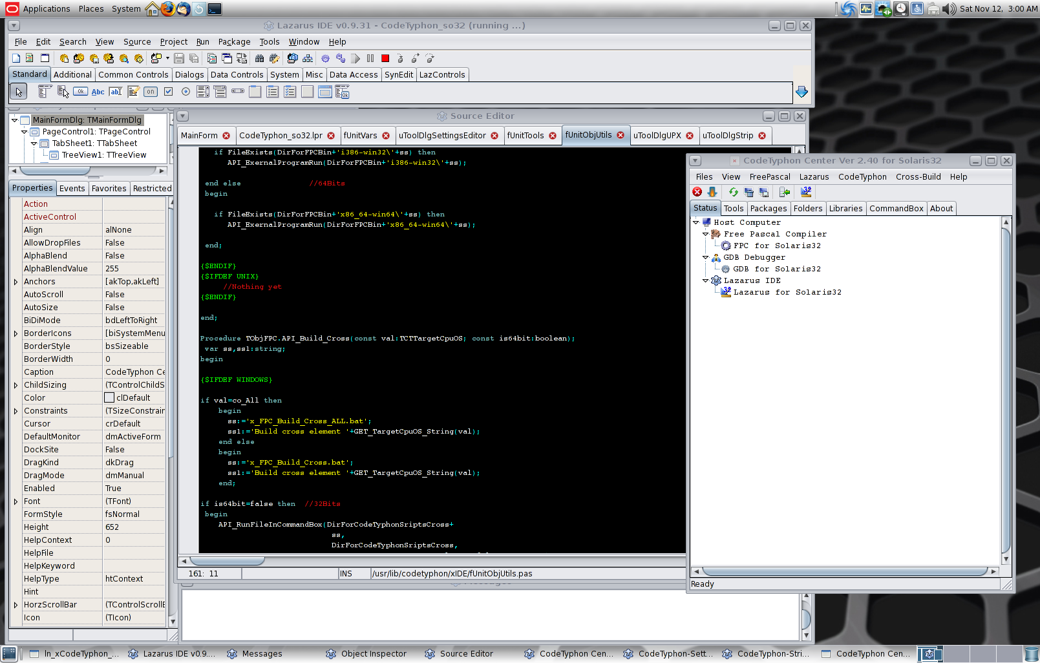Open dropdown arrow next to Open file icon
The image size is (1040, 663).
coord(167,58)
